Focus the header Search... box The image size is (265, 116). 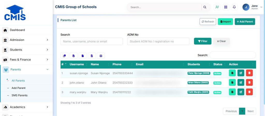pyautogui.click(x=165, y=7)
